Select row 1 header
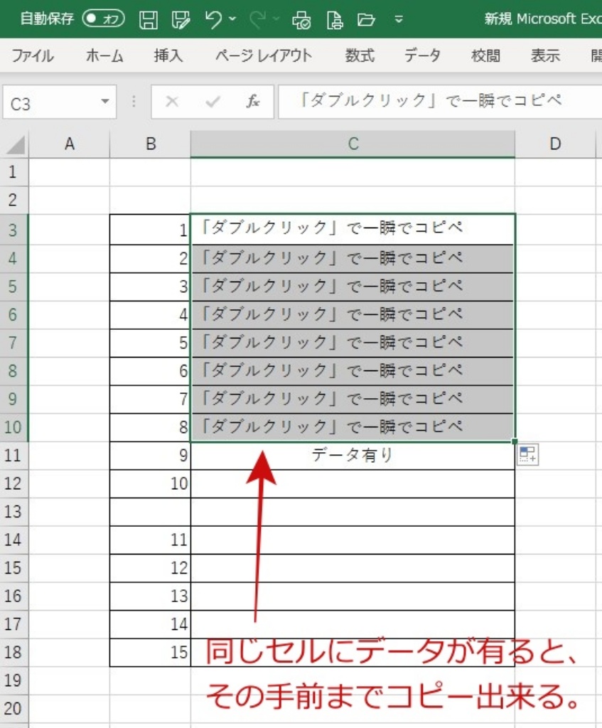The image size is (602, 728). click(x=14, y=173)
